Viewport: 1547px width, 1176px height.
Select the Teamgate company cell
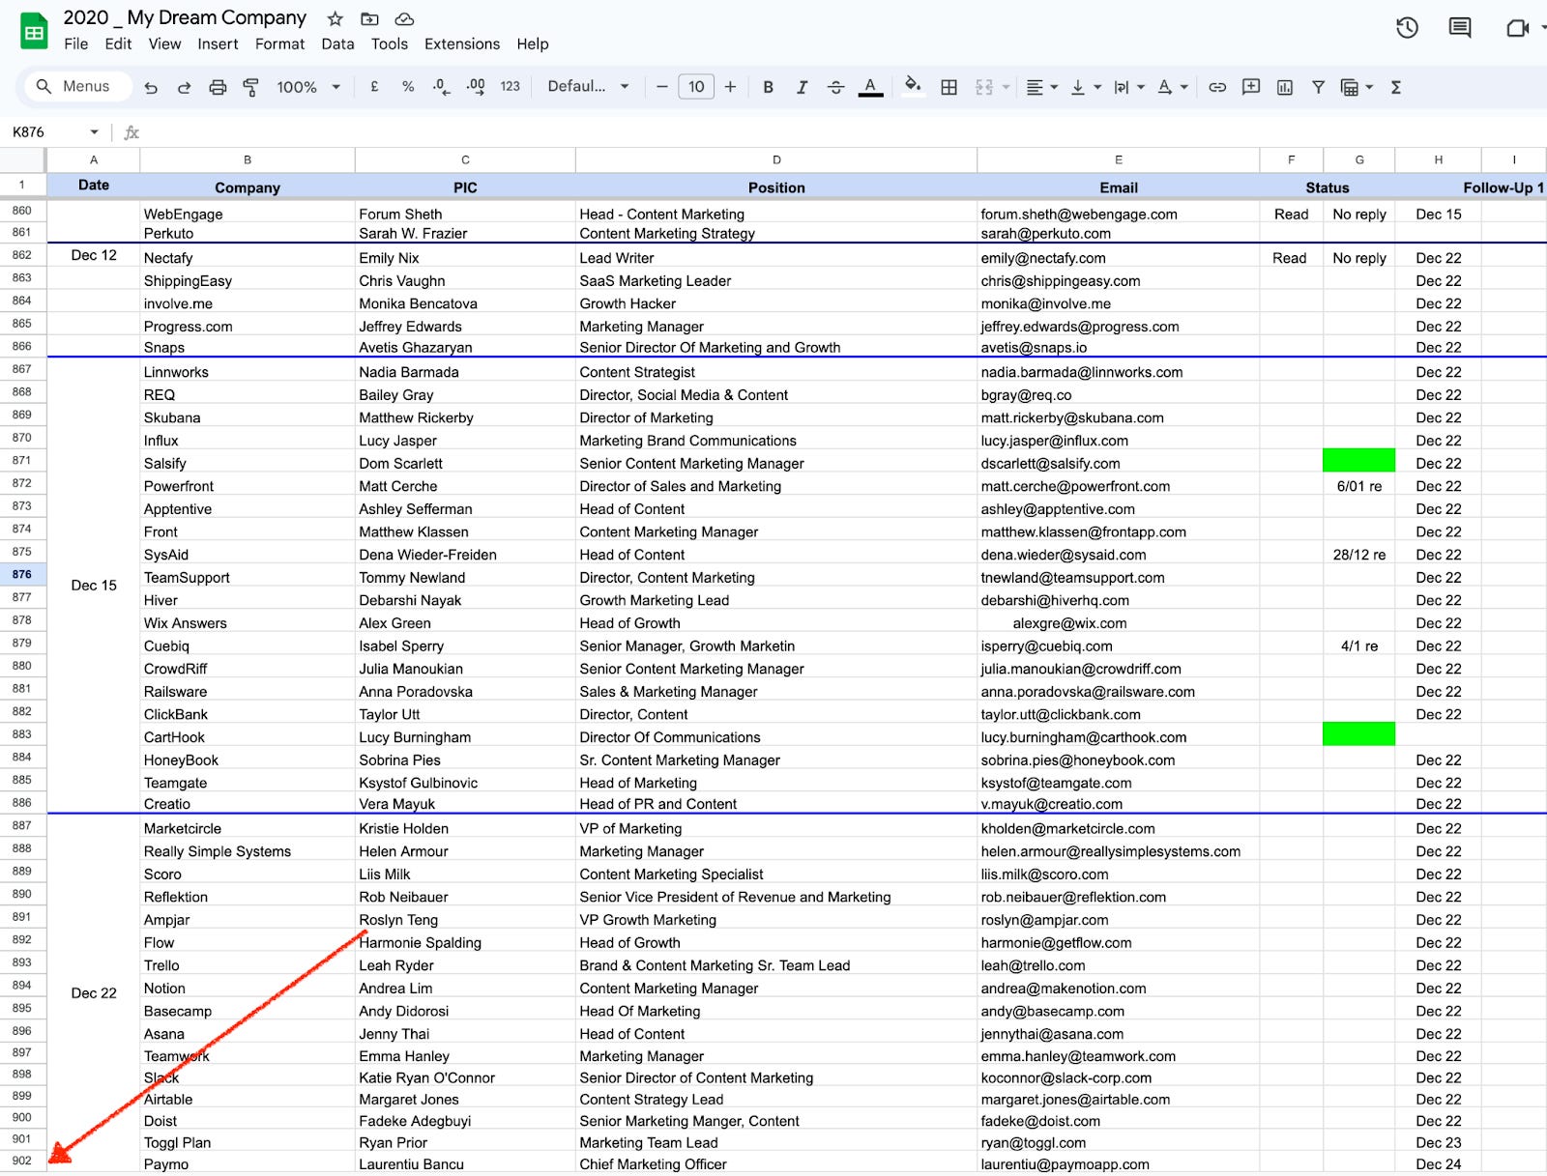248,783
